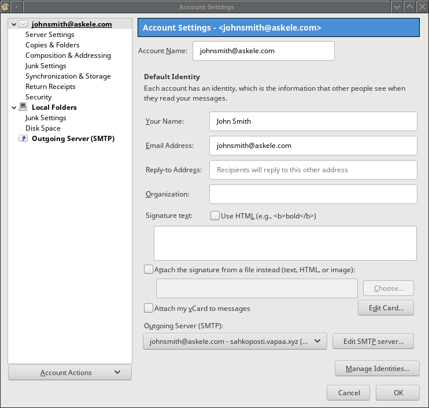The width and height of the screenshot is (429, 408).
Task: Enable the Use HTML checkbox
Action: [x=215, y=216]
